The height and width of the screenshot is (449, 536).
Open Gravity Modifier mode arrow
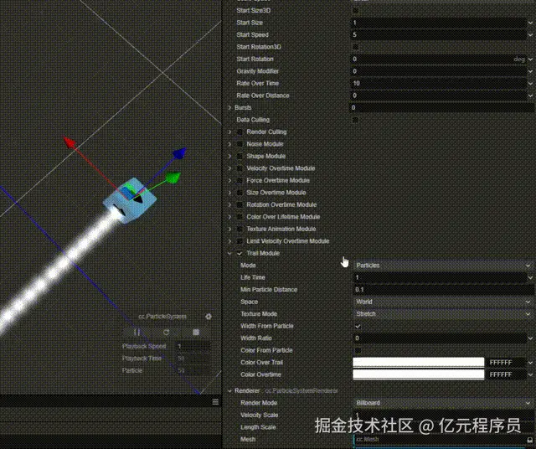click(530, 71)
